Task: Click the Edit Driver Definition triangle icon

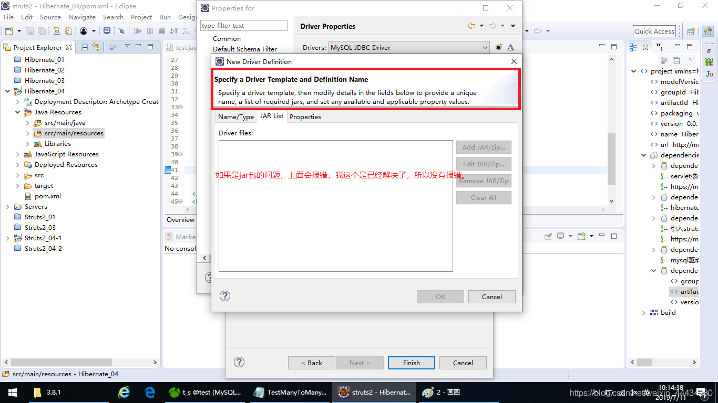Action: pos(510,47)
